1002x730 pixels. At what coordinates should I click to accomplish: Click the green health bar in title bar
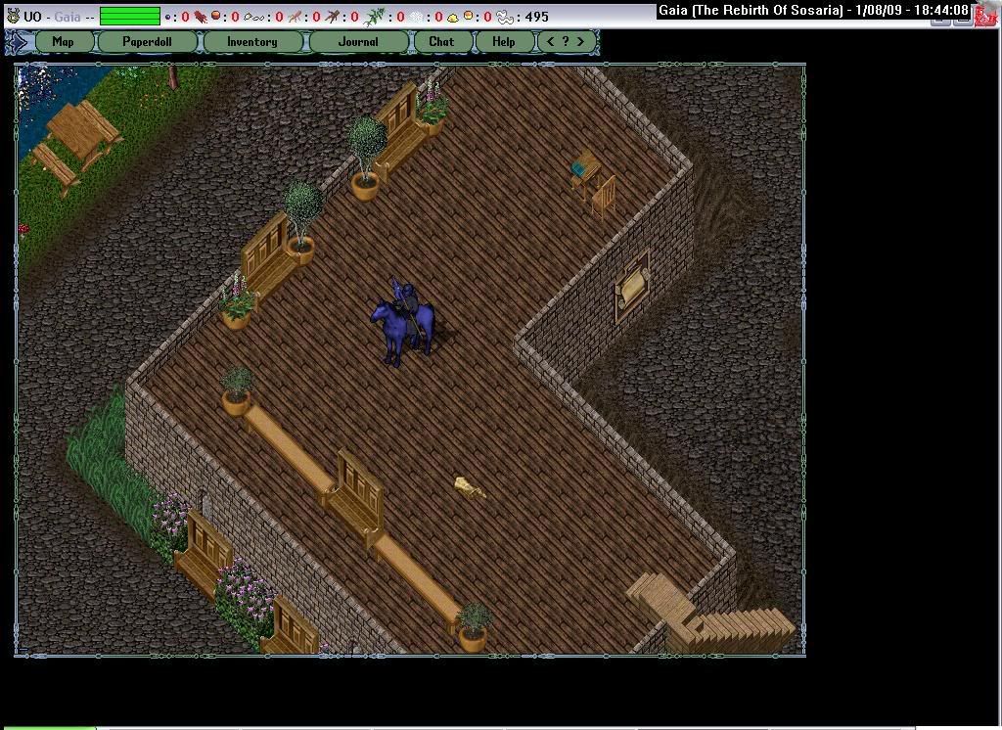130,16
